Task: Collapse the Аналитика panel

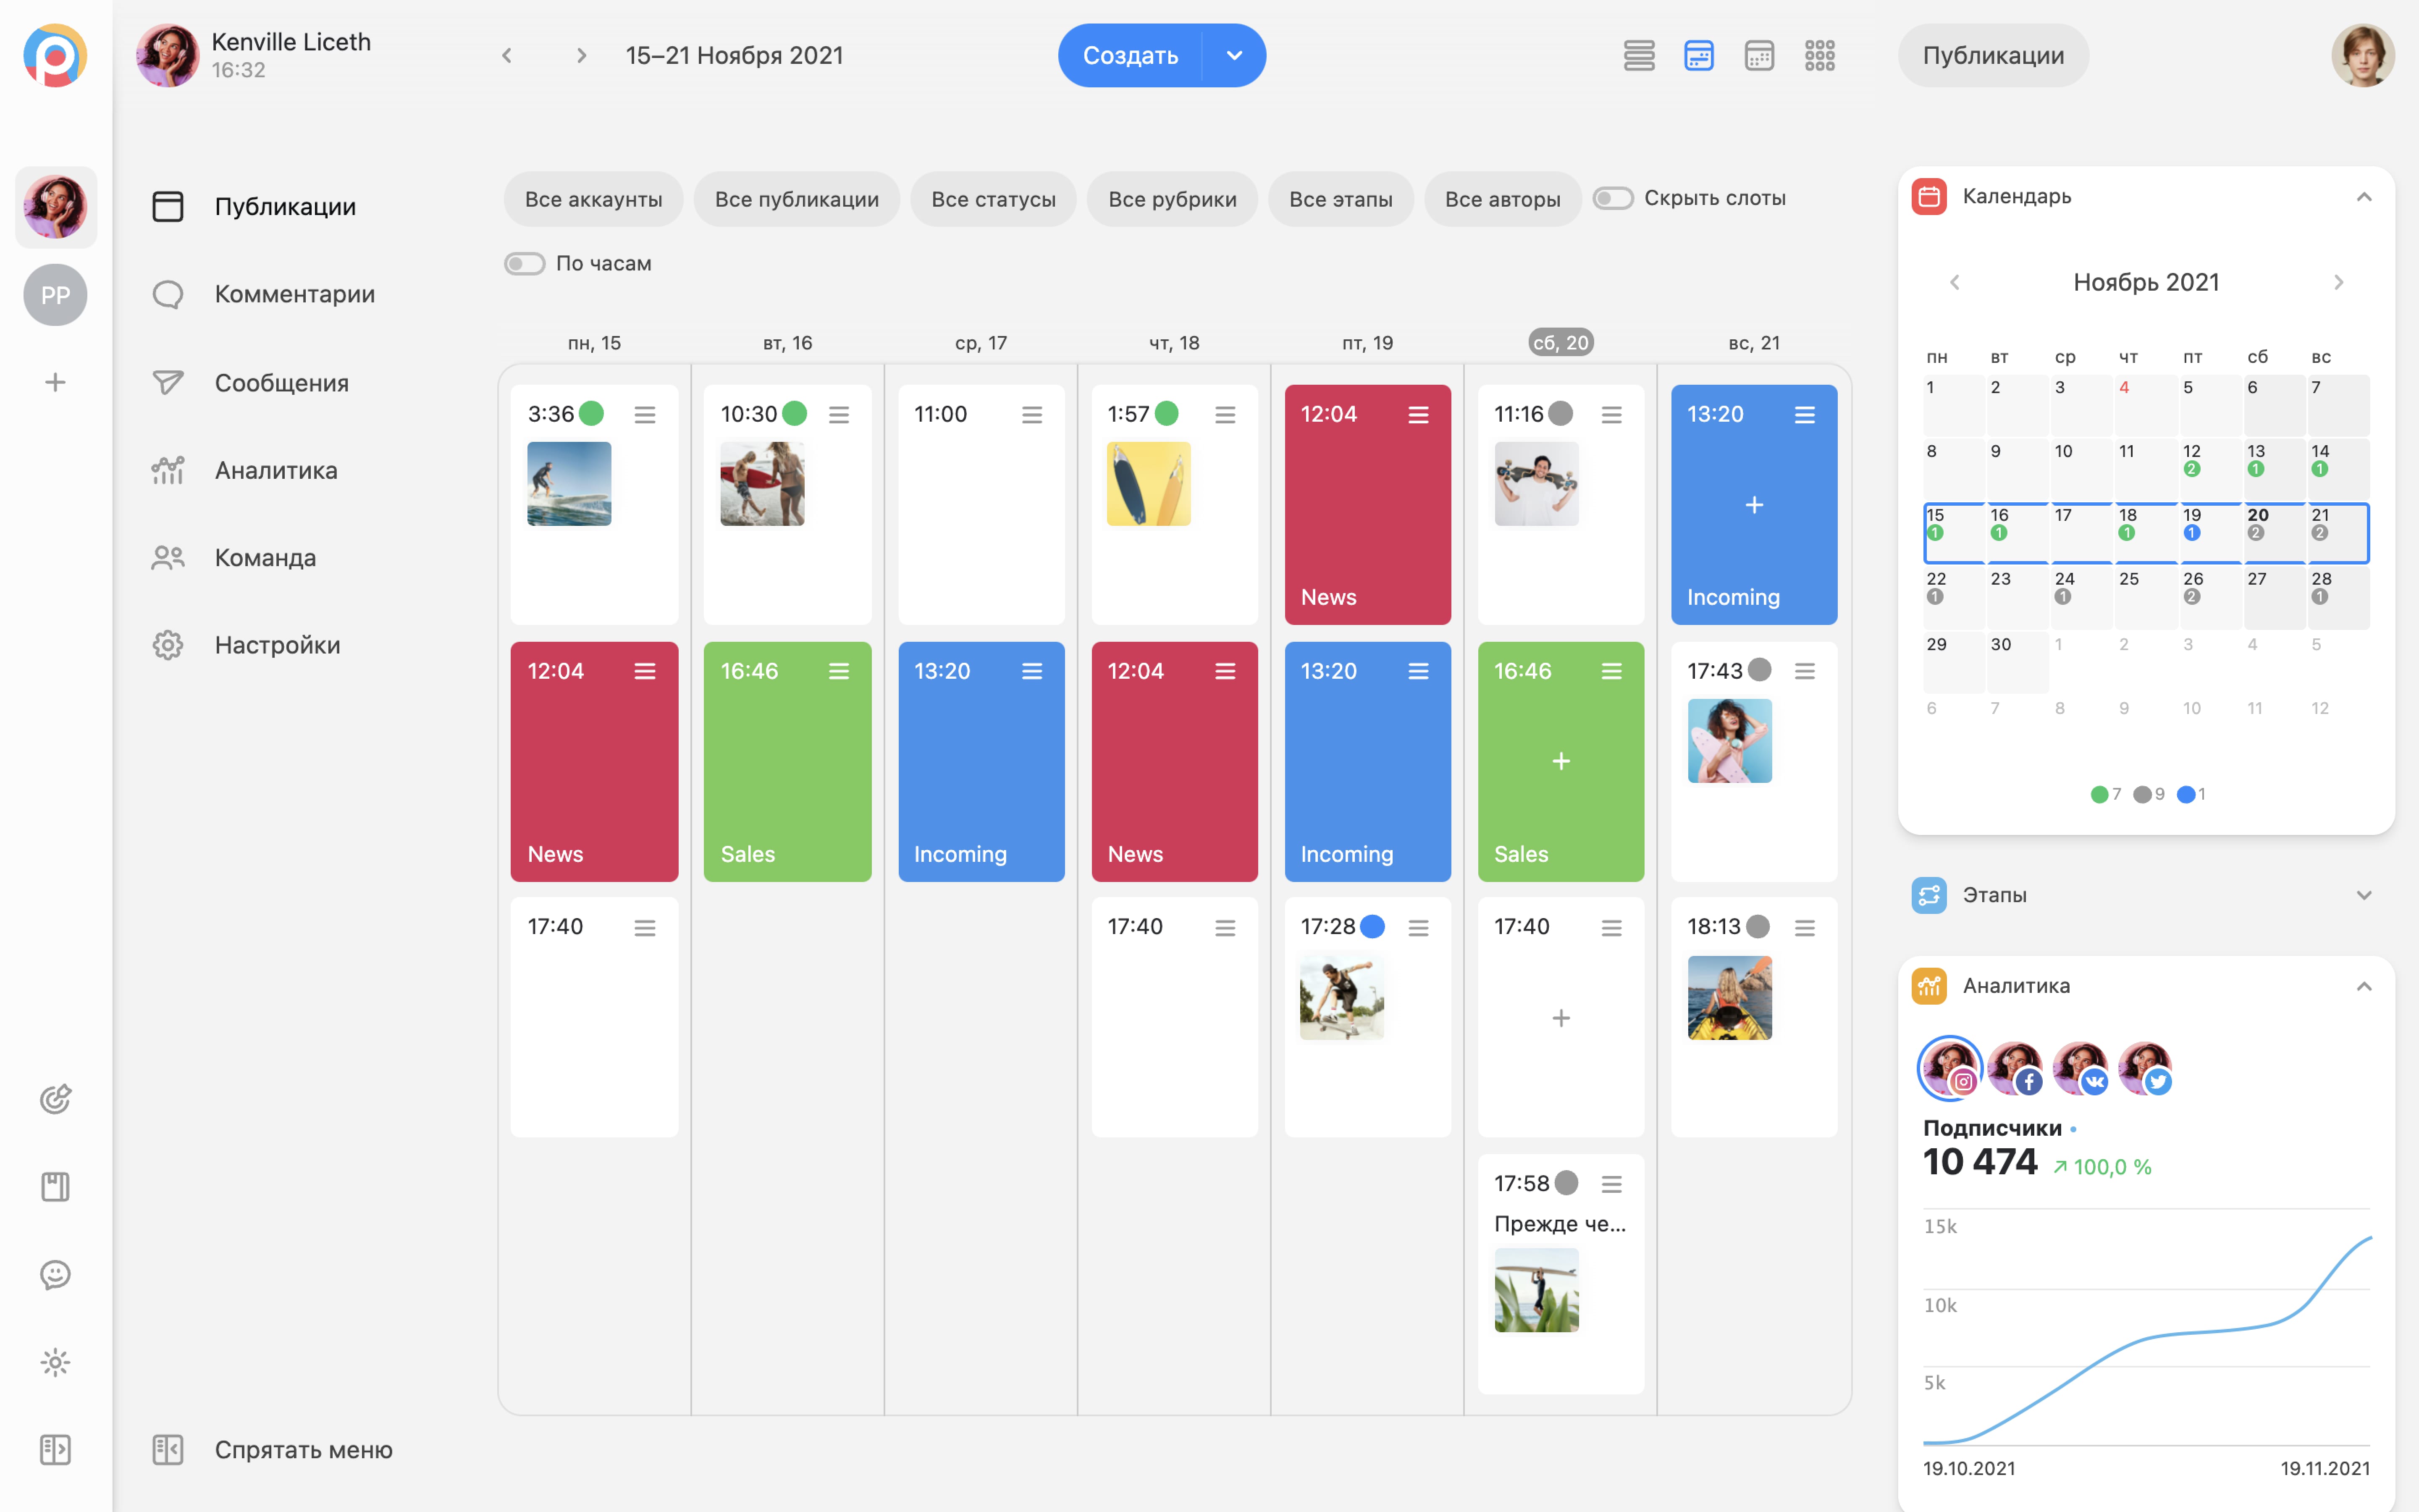Action: tap(2364, 986)
